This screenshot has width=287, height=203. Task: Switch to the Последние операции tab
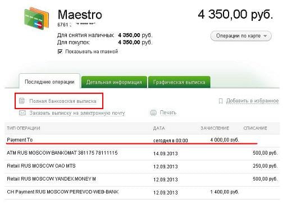click(x=49, y=81)
